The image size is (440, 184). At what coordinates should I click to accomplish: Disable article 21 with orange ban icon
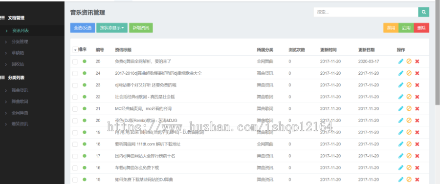(409, 109)
